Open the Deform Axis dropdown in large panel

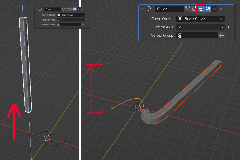[200, 27]
